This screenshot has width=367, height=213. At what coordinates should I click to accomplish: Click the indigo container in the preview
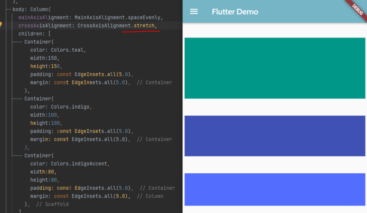tap(275, 136)
